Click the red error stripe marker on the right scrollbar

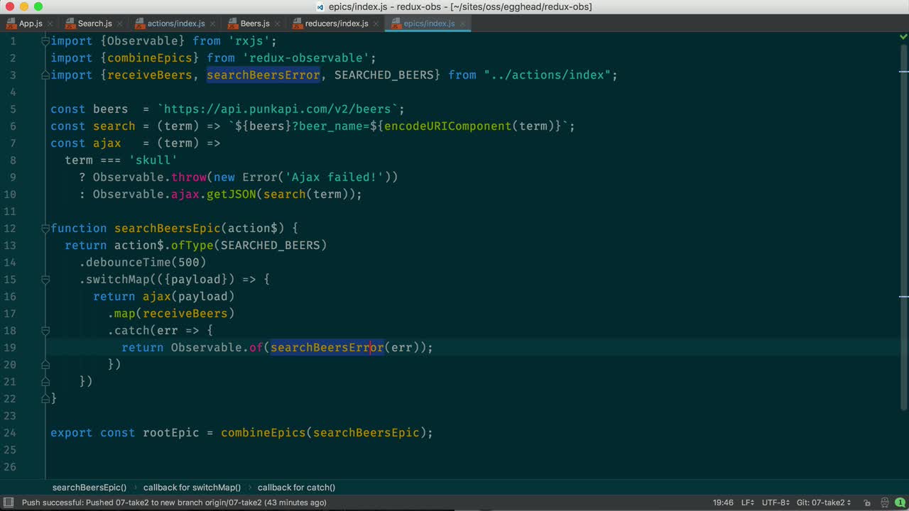click(903, 72)
